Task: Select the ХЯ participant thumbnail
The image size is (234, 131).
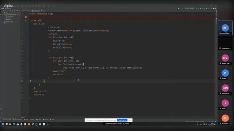Action: (225, 28)
